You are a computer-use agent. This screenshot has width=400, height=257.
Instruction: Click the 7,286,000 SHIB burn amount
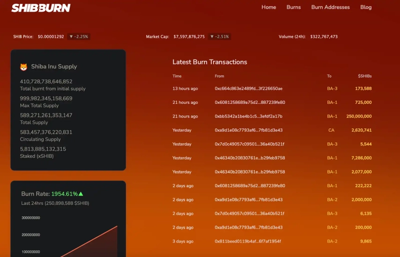362,158
